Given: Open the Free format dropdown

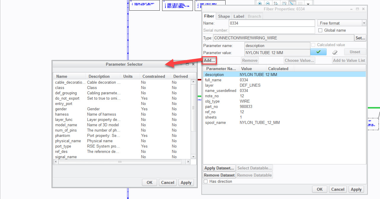Looking at the screenshot, I should tap(342, 23).
